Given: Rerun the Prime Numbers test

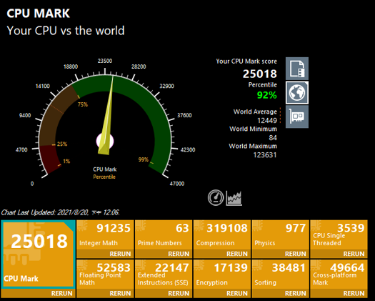Looking at the screenshot, I should click(179, 254).
